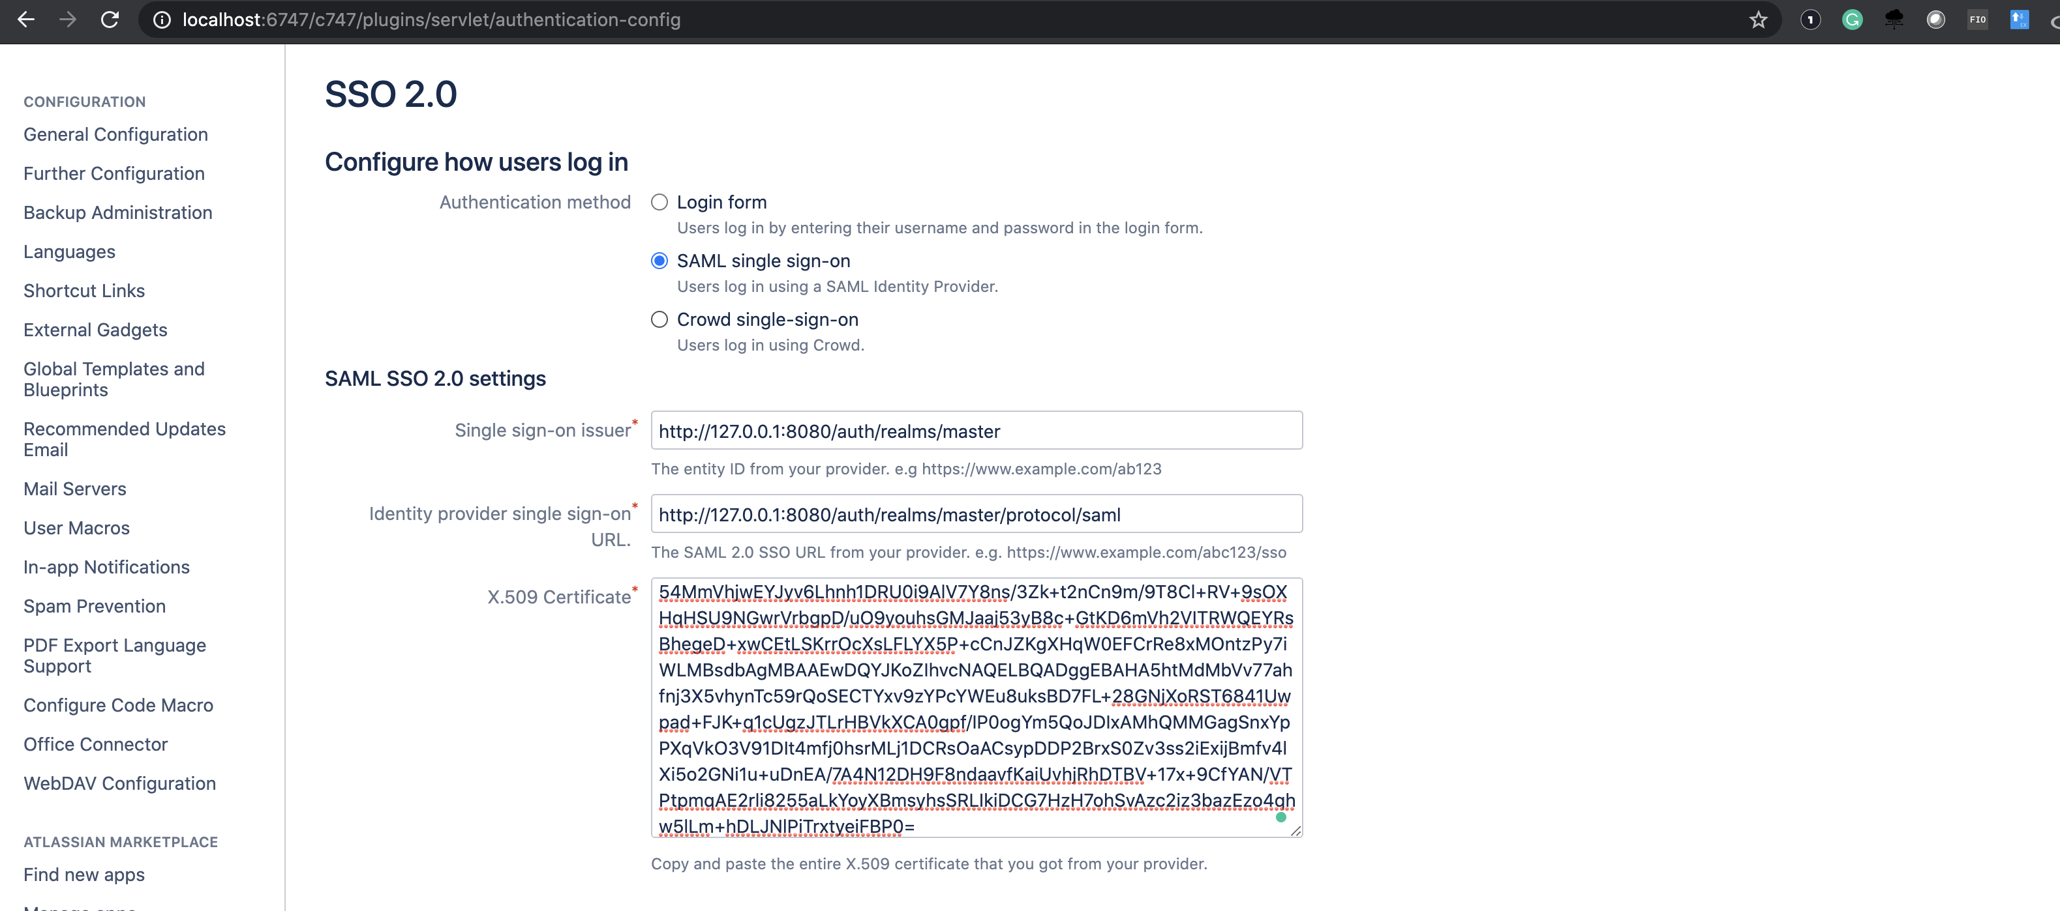The height and width of the screenshot is (911, 2060).
Task: Choose Crowd single-sign-on radio option
Action: click(659, 320)
